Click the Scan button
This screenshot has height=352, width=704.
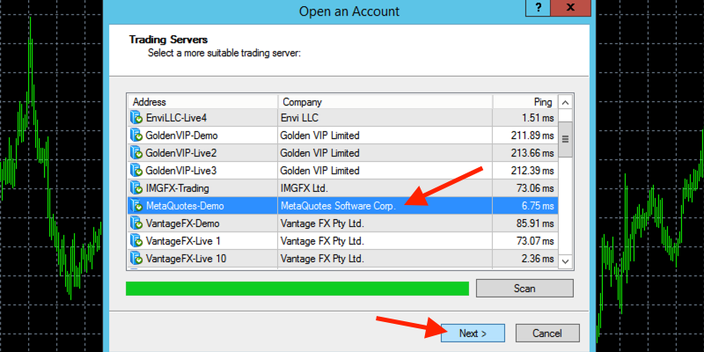(x=524, y=289)
